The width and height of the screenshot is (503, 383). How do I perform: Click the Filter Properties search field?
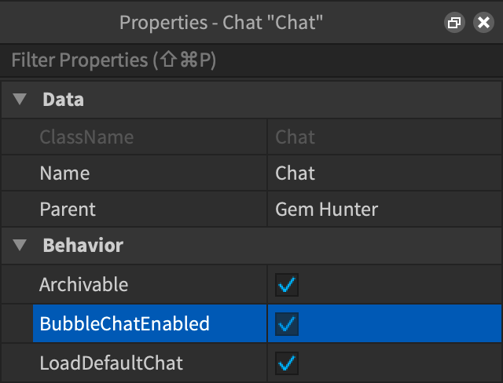pos(251,60)
